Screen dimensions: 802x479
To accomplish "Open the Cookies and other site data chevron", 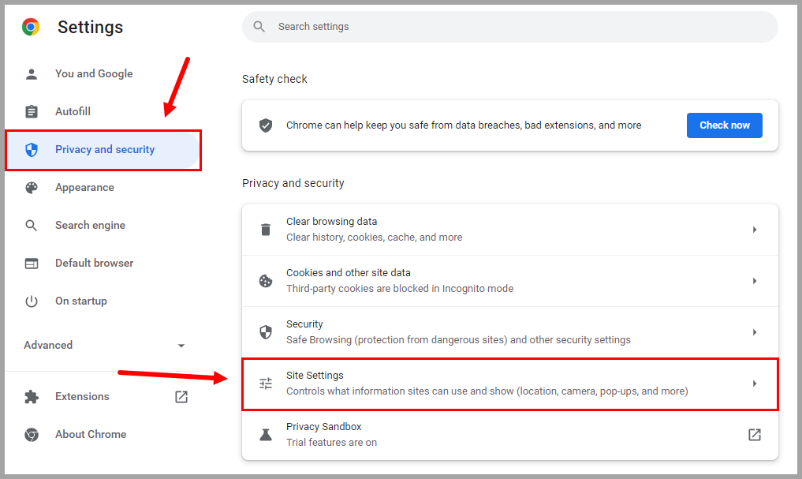I will 755,281.
